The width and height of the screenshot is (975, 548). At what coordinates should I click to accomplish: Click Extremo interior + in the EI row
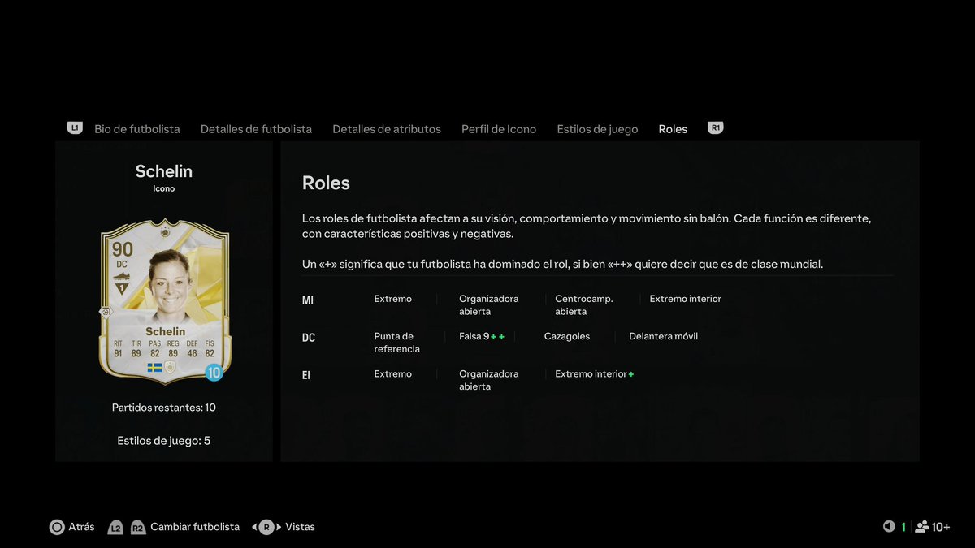(x=595, y=373)
